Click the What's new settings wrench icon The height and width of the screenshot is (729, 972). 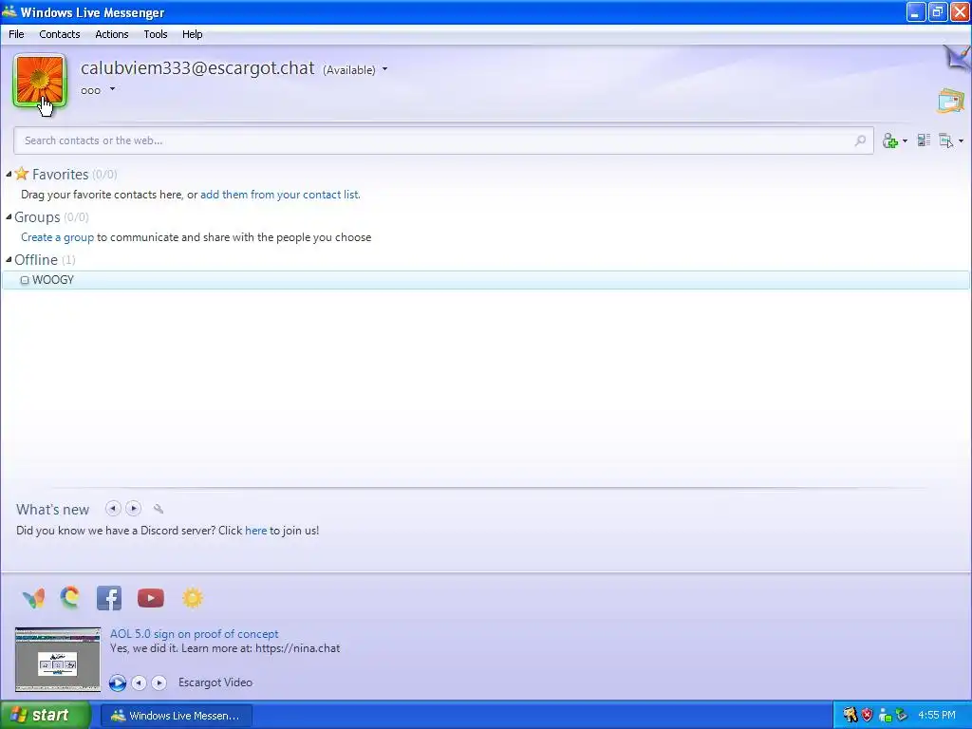(159, 509)
